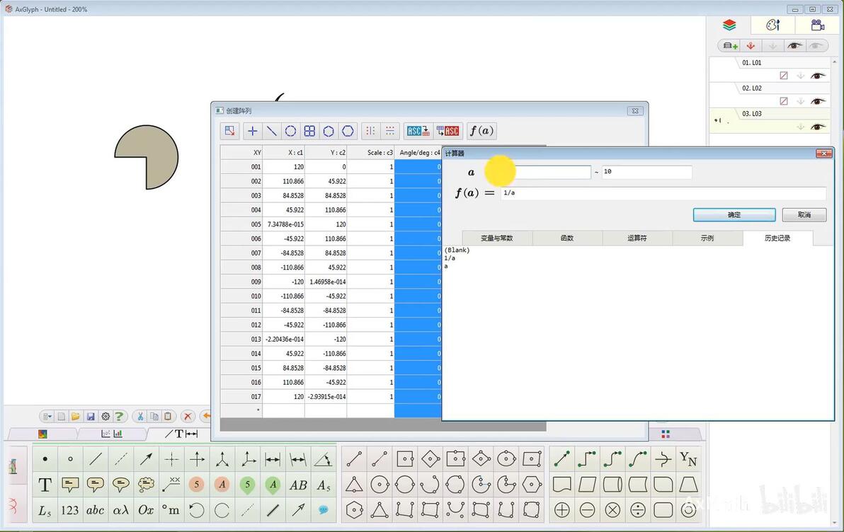The image size is (844, 532).
Task: Open the 运算符 tab in calculator
Action: pos(637,238)
